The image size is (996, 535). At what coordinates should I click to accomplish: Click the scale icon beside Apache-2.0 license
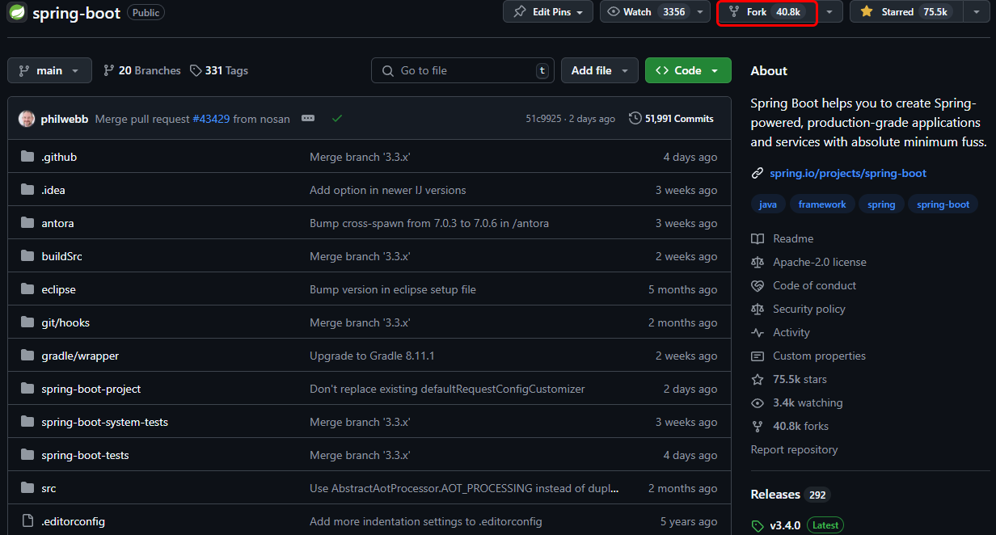(758, 262)
